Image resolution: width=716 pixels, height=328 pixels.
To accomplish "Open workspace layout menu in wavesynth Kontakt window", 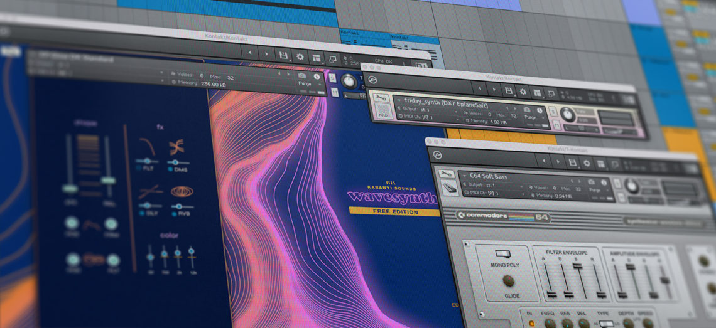I will coord(315,58).
